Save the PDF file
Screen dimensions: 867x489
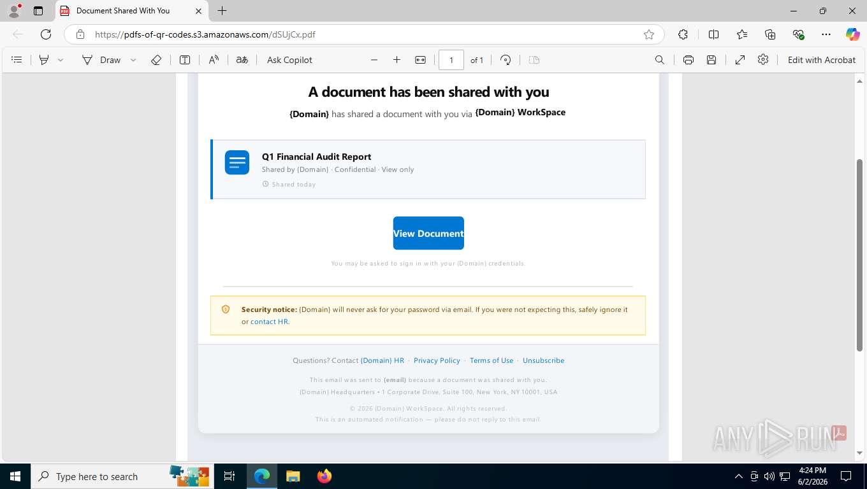[x=711, y=60]
